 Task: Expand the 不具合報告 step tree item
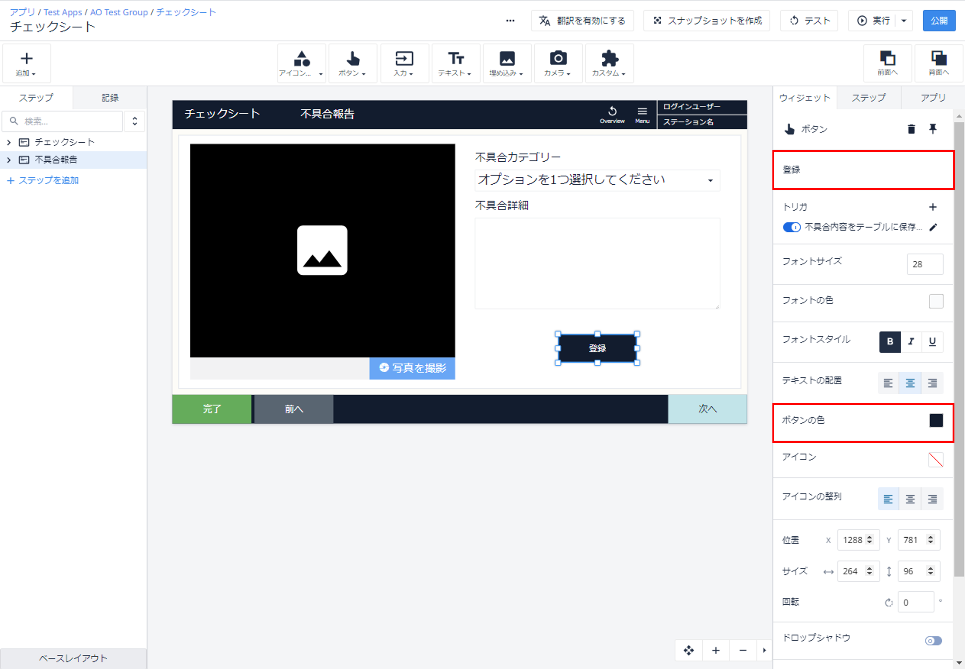tap(9, 160)
